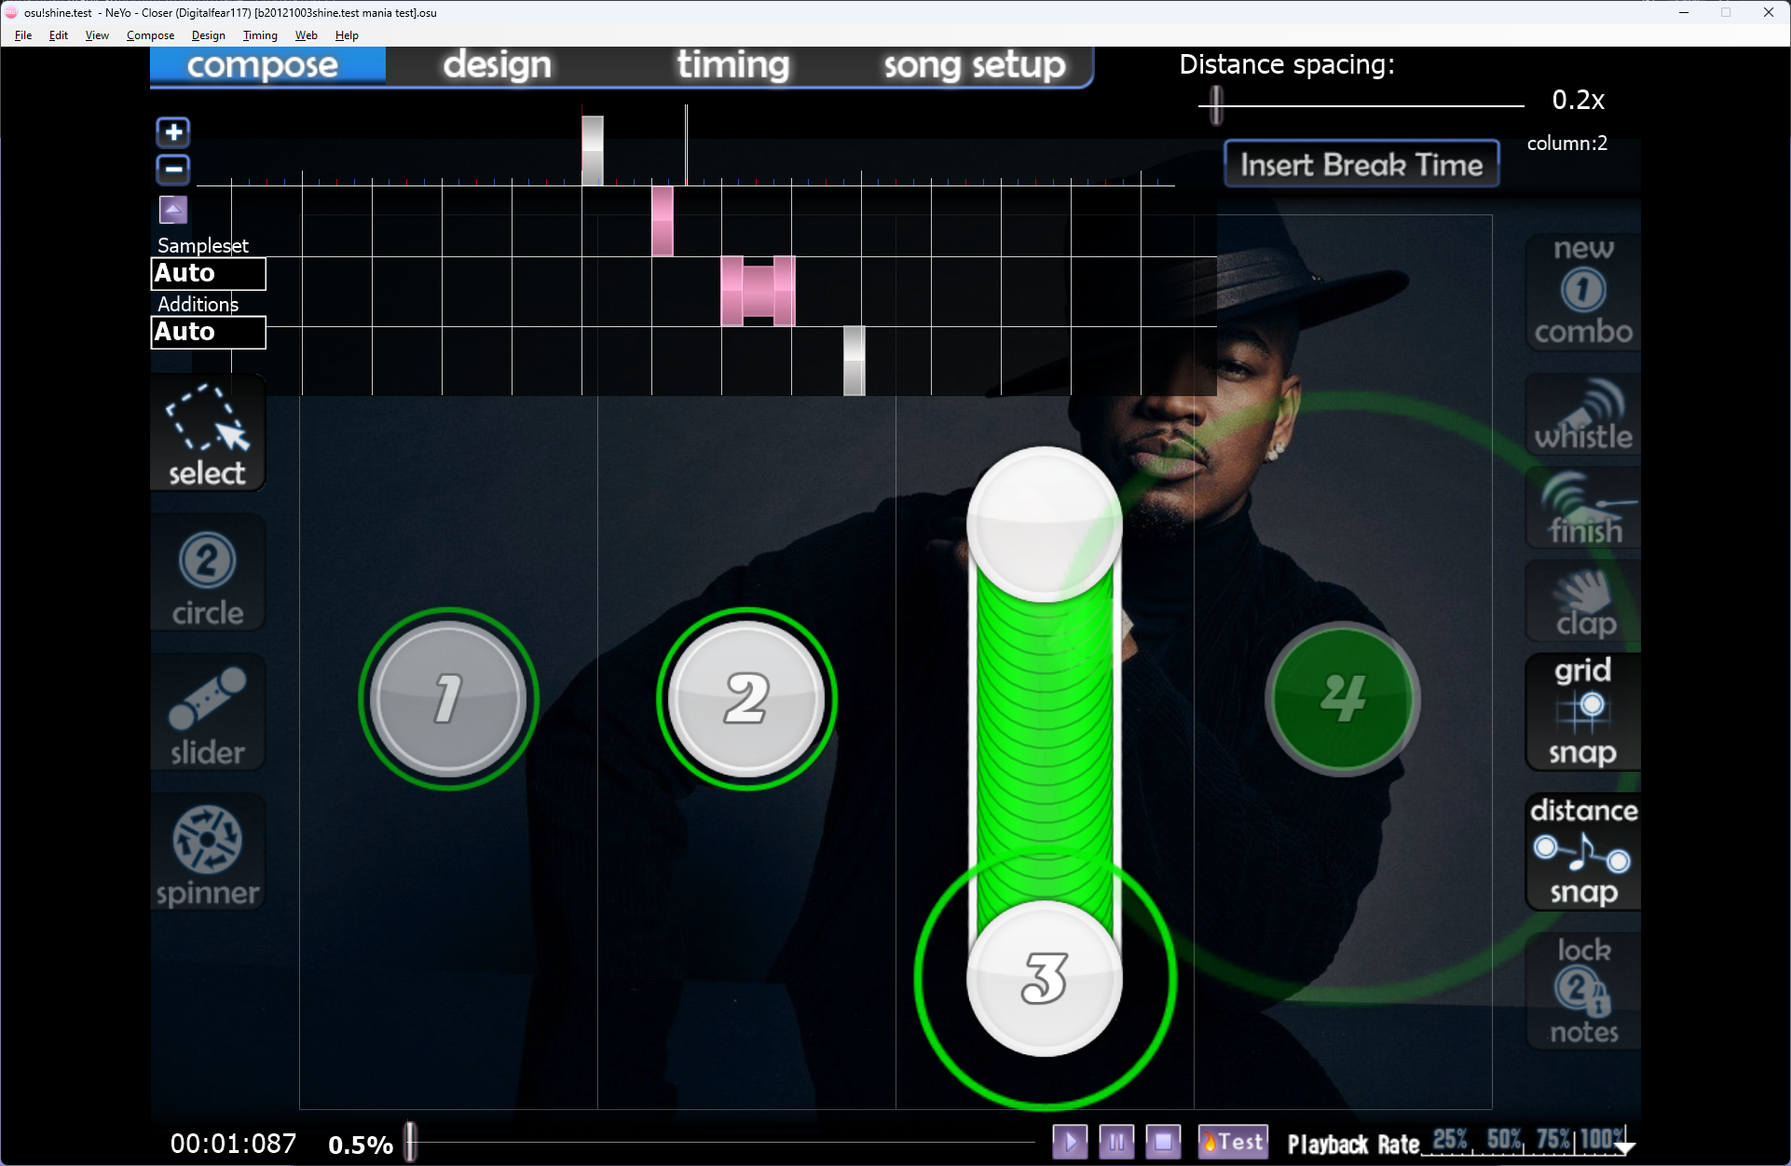
Task: Zoom in timeline with plus icon
Action: click(173, 132)
